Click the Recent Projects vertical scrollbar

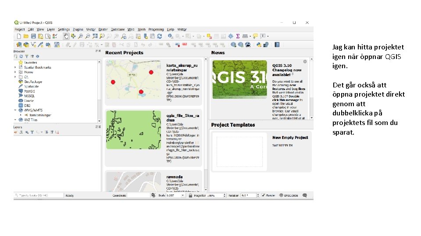[x=206, y=124]
